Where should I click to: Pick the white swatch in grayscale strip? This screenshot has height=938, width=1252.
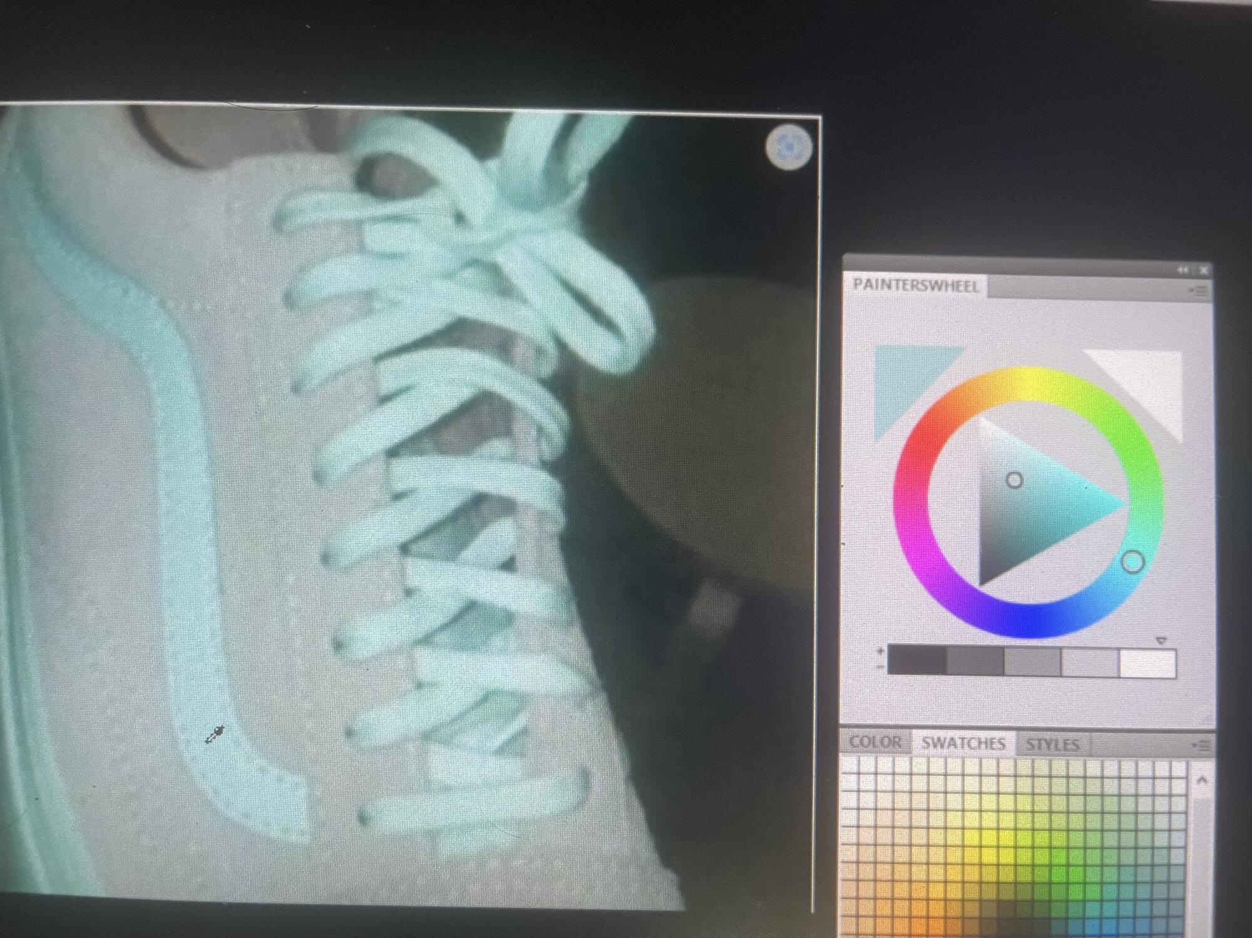(1147, 663)
